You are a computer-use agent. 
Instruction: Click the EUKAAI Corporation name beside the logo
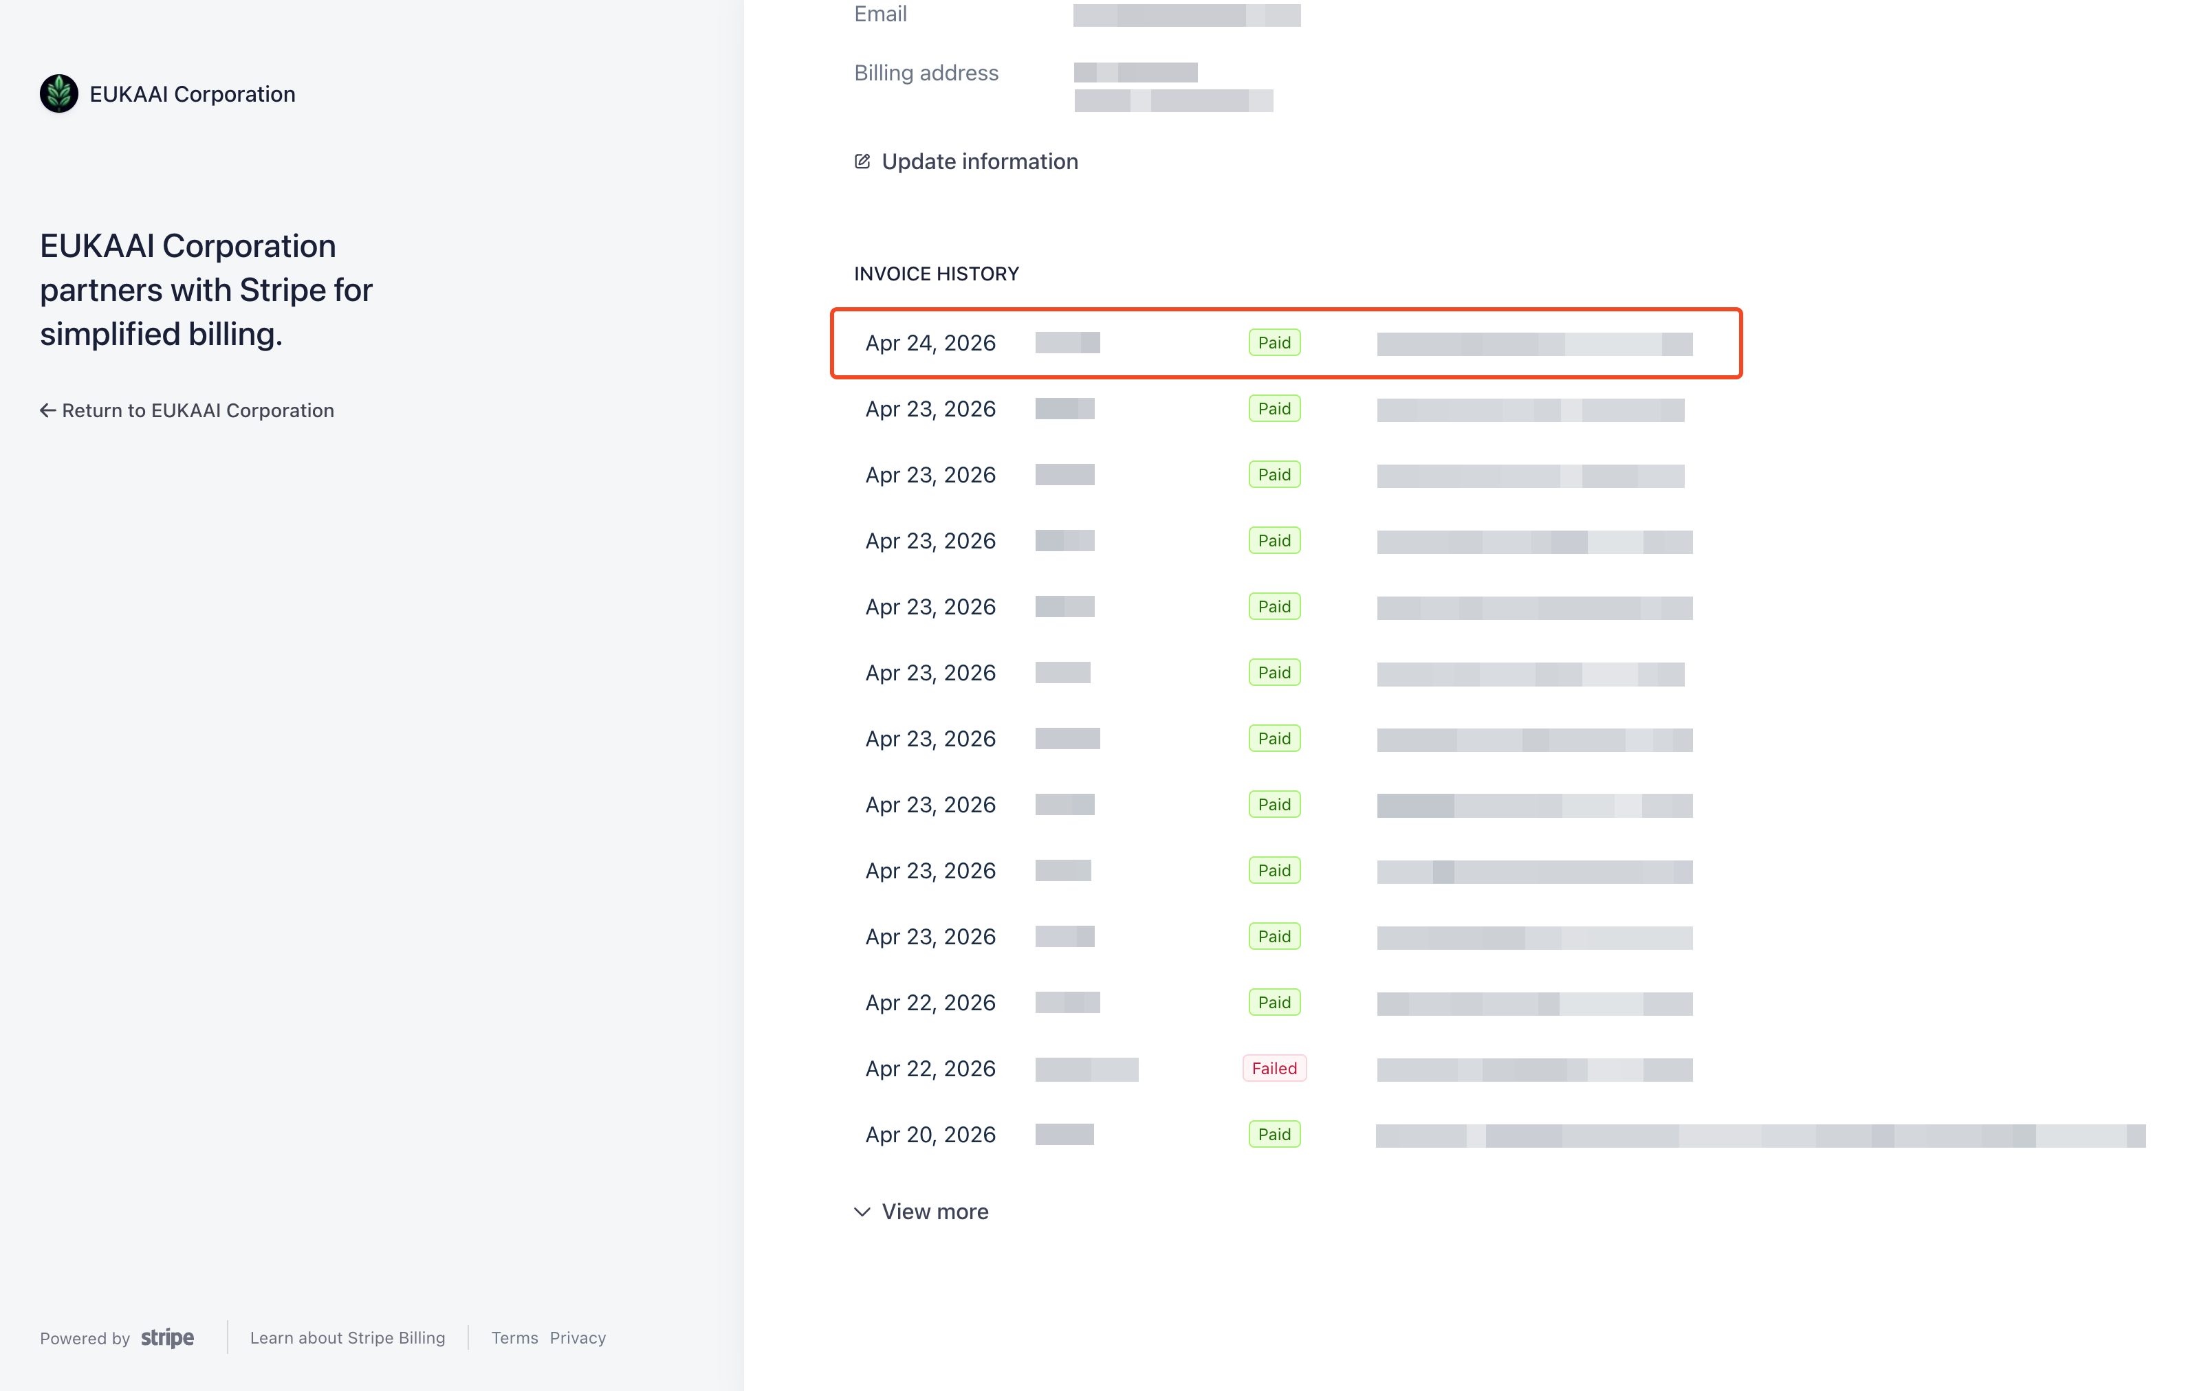coord(193,94)
